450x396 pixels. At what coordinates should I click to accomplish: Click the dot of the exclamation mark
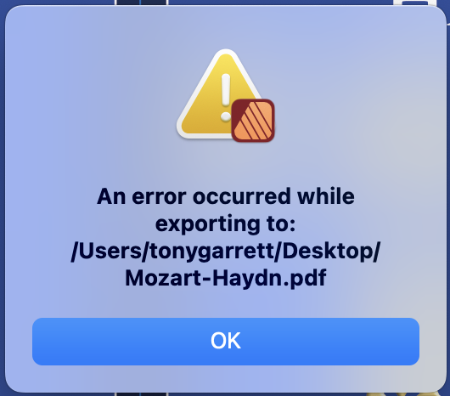click(x=226, y=116)
